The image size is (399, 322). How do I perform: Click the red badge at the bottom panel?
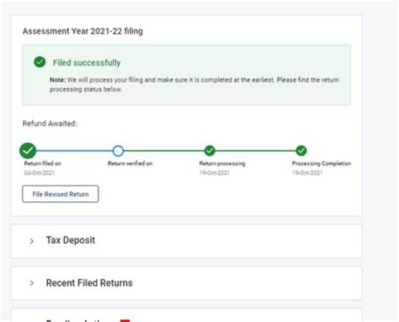click(x=125, y=320)
